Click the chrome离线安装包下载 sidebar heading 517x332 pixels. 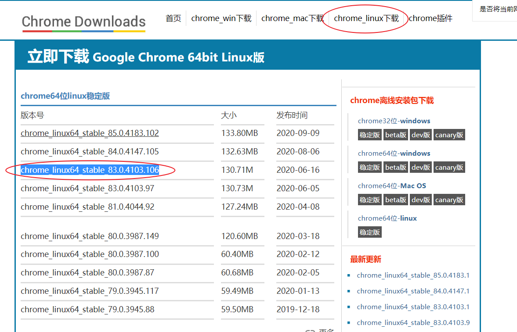point(392,100)
